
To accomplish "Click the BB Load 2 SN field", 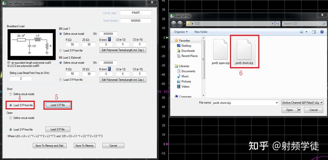I will coord(108,63).
